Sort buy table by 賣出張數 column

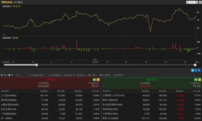(x=62, y=91)
